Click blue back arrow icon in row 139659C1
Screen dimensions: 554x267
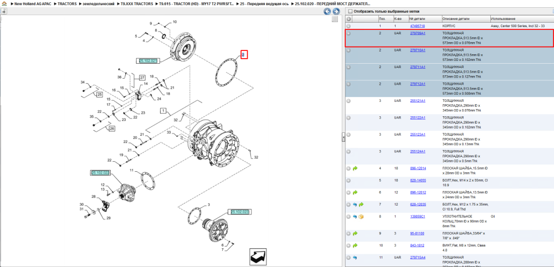point(355,217)
